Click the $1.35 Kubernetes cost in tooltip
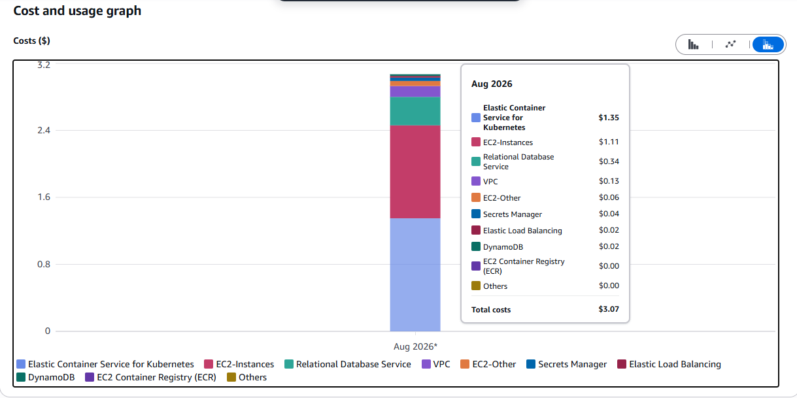The width and height of the screenshot is (797, 398). [609, 118]
